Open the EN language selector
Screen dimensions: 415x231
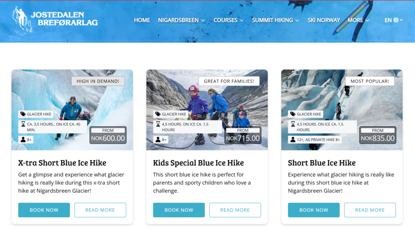(394, 20)
